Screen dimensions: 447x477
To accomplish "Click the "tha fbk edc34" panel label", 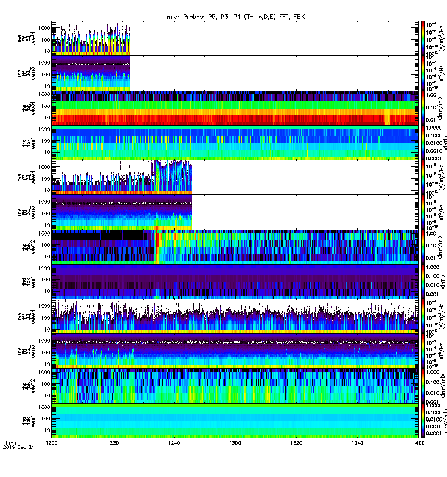I will pos(29,108).
